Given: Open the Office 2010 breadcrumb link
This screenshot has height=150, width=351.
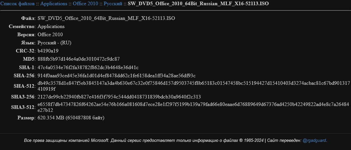Looking at the screenshot, I should pos(86,4).
